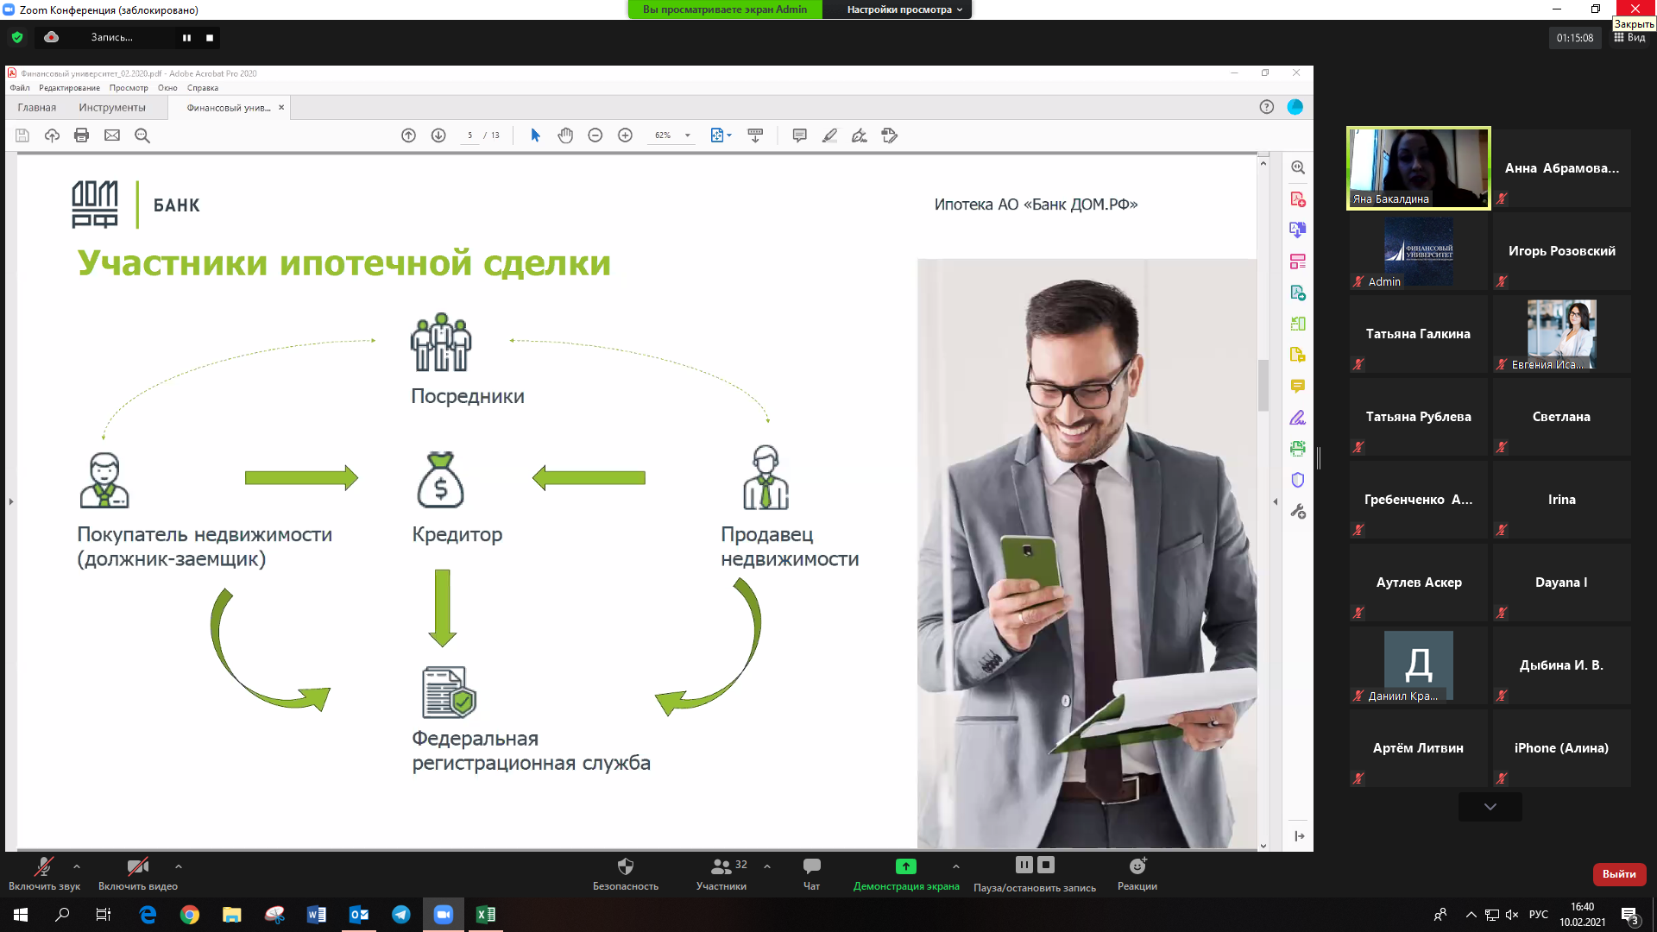Screen dimensions: 1657x932
Task: Open the Zoom Chat panel
Action: point(812,873)
